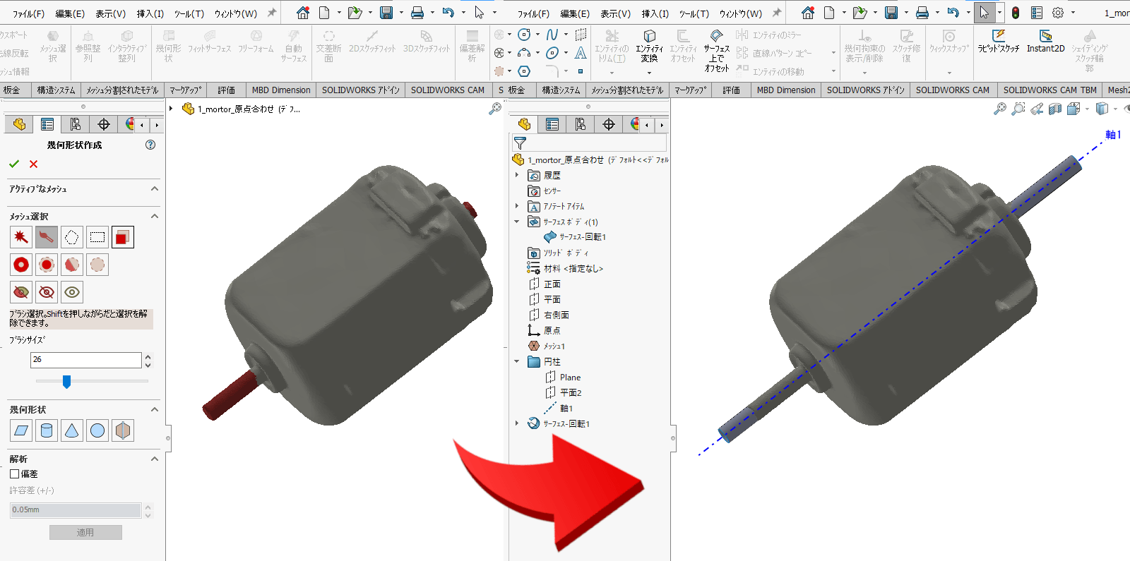Toggle the show-all mesh eye icon
Image resolution: width=1130 pixels, height=561 pixels.
tap(72, 292)
